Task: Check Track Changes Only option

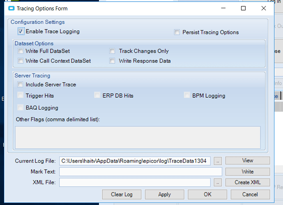Action: click(x=112, y=51)
